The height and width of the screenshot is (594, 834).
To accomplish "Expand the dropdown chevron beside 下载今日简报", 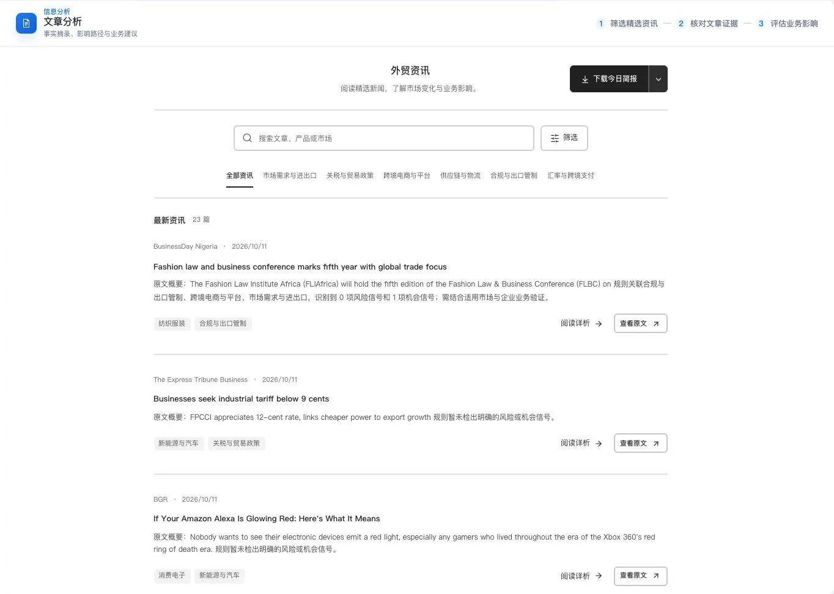I will 659,79.
